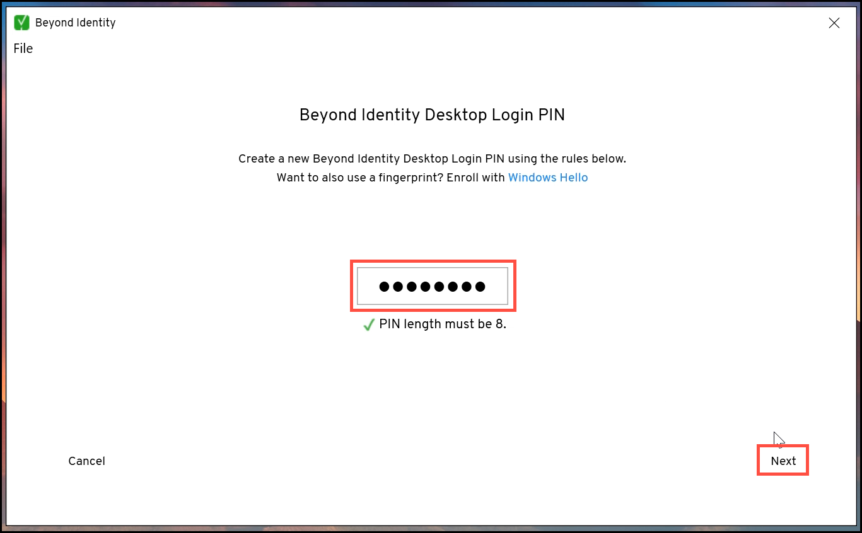Close the Beyond Identity window

[834, 23]
